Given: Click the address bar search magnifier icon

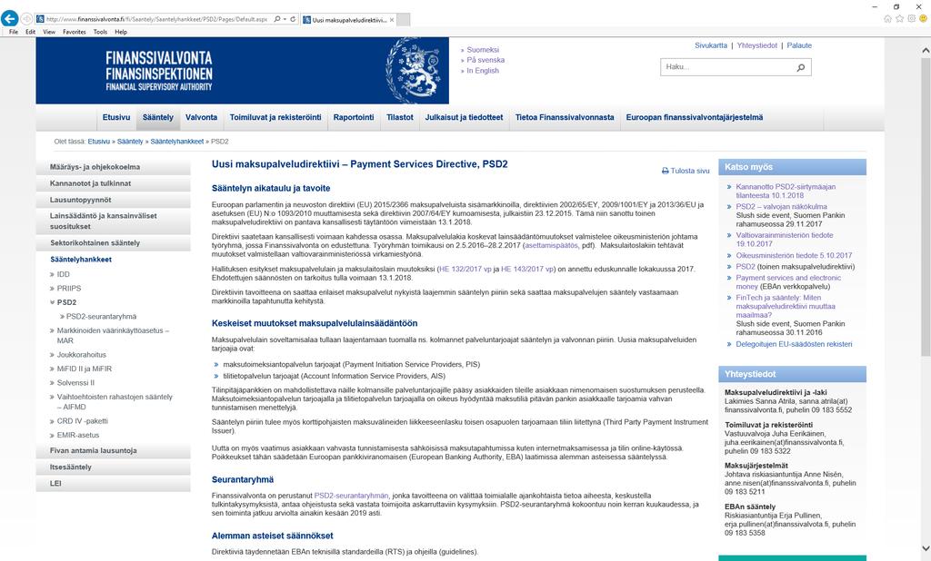Looking at the screenshot, I should [276, 19].
